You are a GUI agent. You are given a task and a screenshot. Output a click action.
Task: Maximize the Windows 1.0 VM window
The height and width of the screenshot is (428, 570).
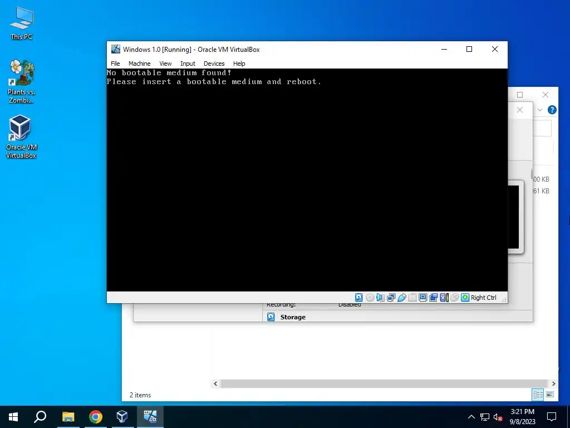[469, 49]
